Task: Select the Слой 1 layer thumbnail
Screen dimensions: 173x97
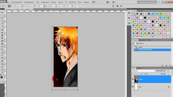Action: [136, 79]
